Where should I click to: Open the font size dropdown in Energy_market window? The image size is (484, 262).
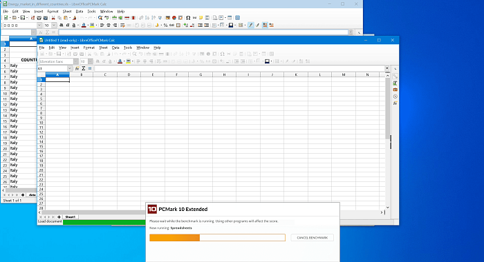(x=54, y=26)
